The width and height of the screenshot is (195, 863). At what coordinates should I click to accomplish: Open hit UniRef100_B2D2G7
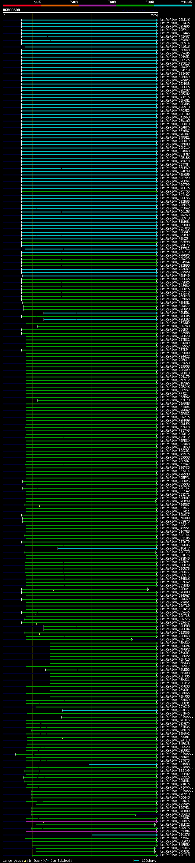[x=175, y=90]
